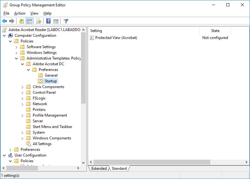
Task: Click the Forward arrow toolbar icon
Action: 12,21
